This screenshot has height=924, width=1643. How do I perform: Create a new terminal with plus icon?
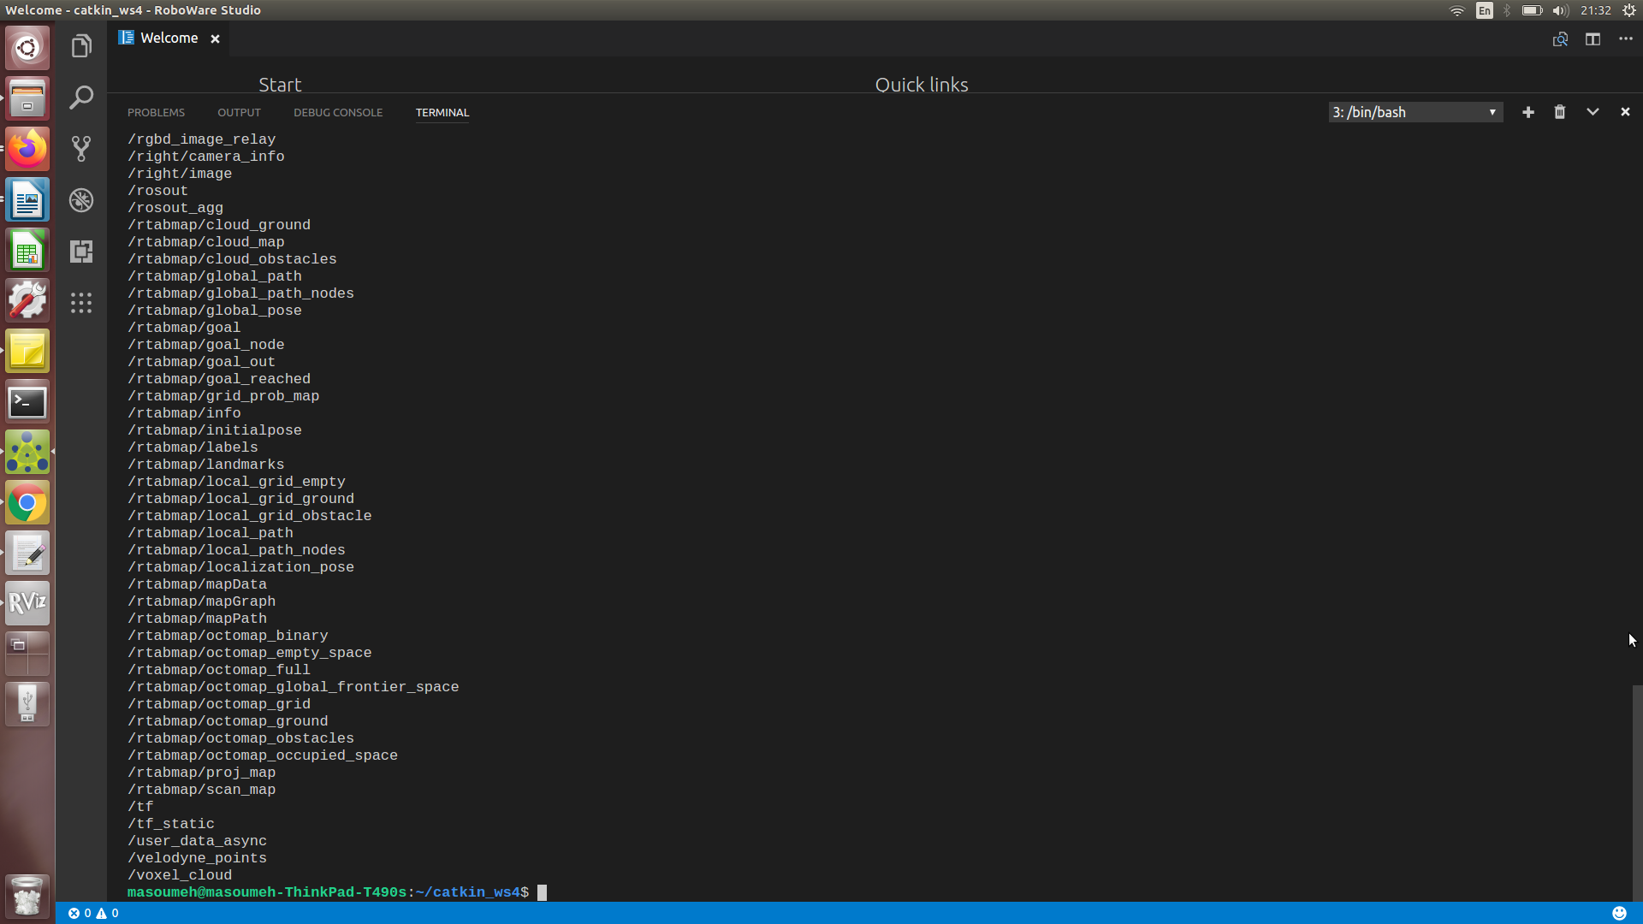coord(1528,112)
